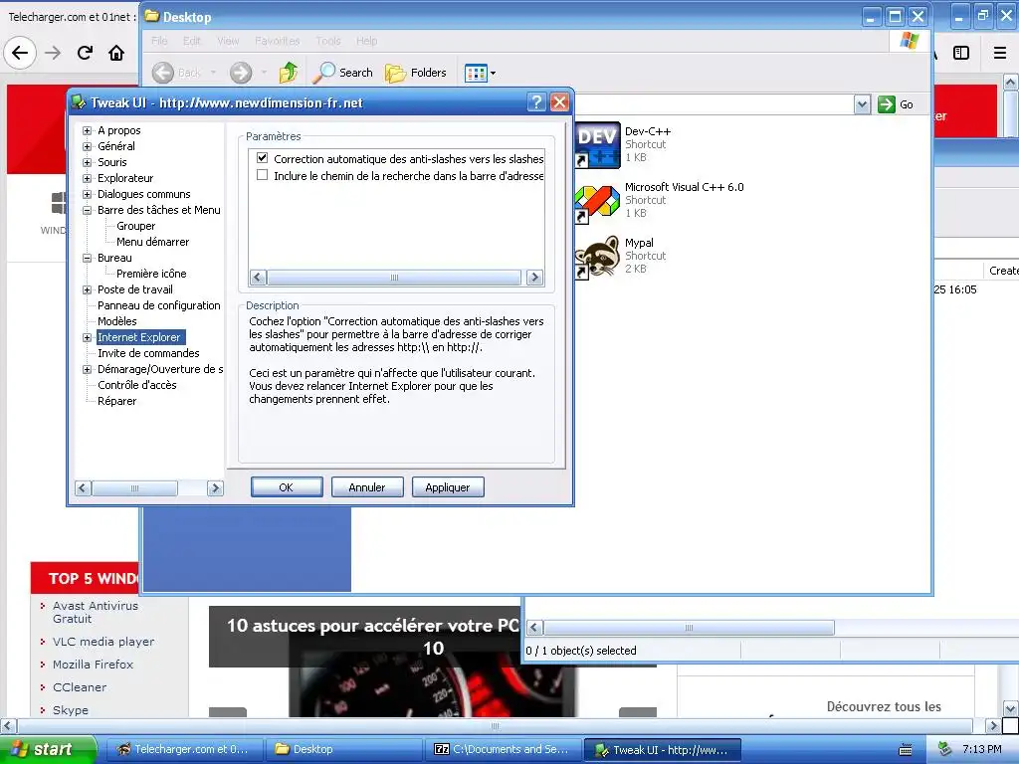Enable Inclure le chemin de la recherche option

pyautogui.click(x=262, y=175)
